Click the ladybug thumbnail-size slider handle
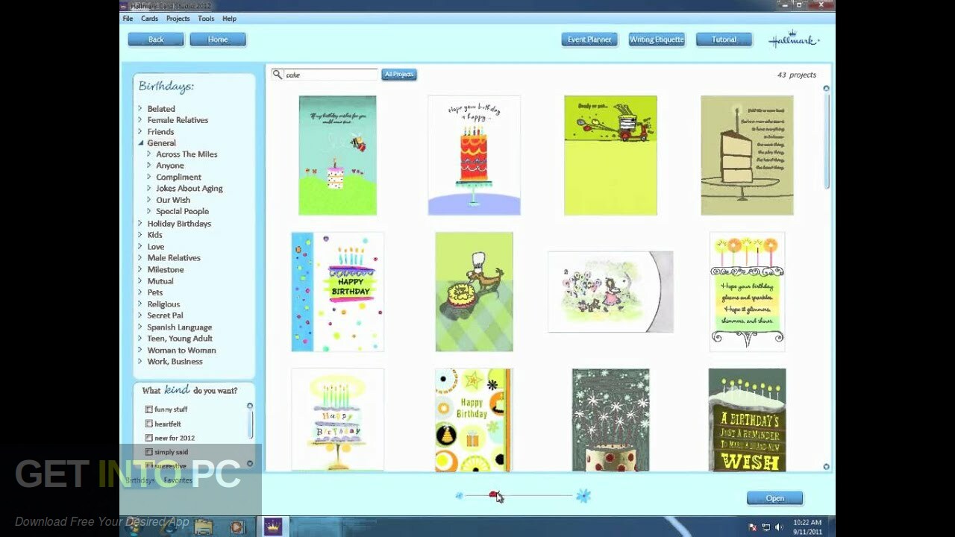Viewport: 955px width, 537px height. 494,495
